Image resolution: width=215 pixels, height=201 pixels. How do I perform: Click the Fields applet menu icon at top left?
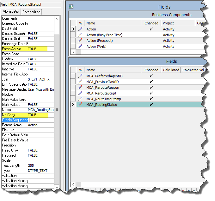click(x=71, y=6)
